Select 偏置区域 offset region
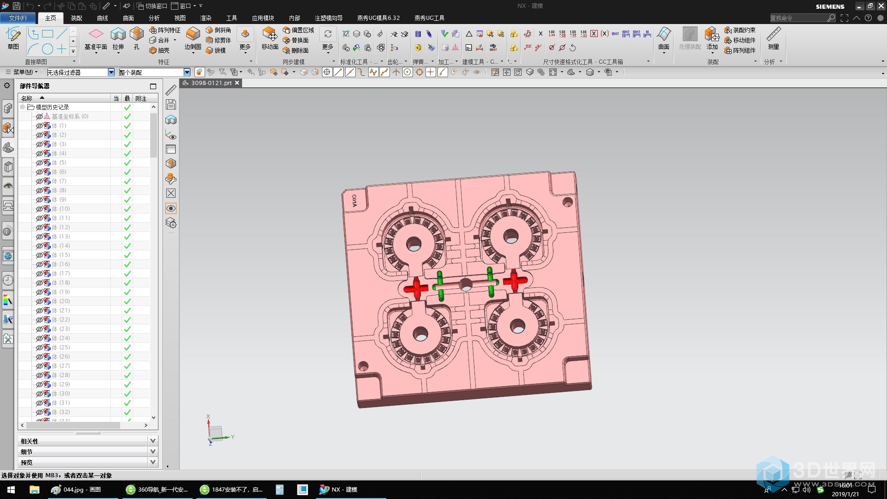Screen dimensions: 887x499 (298, 30)
